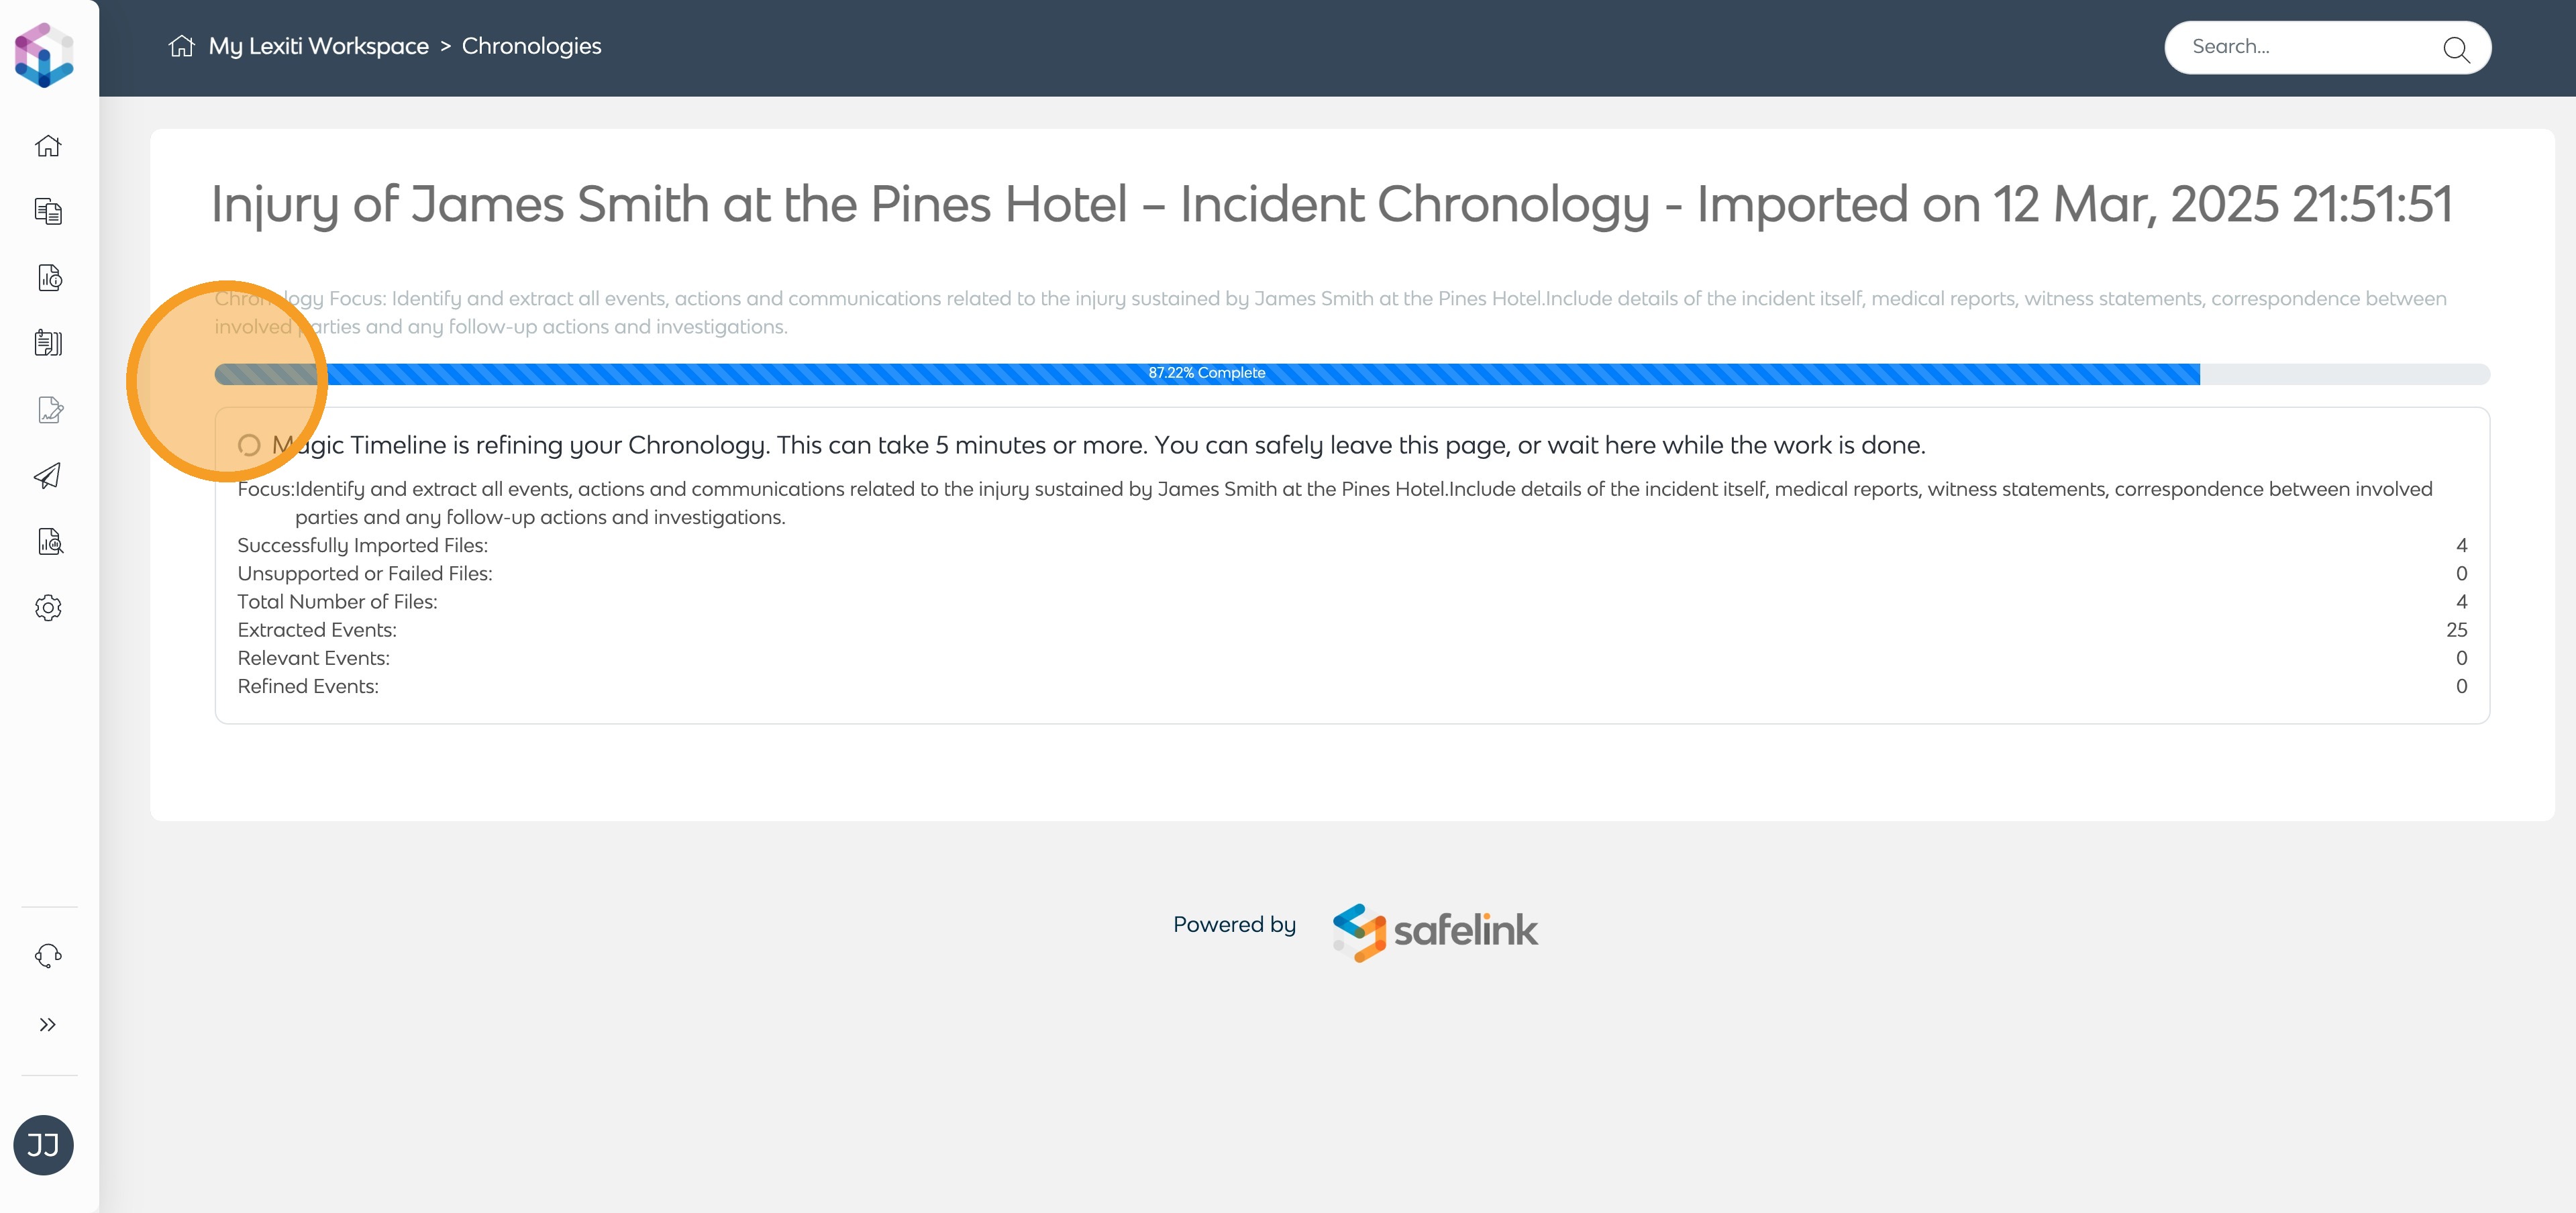Screen dimensions: 2576x1213
Task: Click the document edit pencil sidebar icon
Action: coord(49,409)
